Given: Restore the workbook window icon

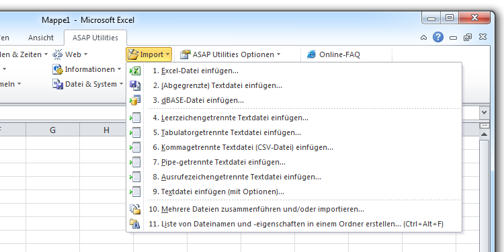Looking at the screenshot, I should 468,38.
